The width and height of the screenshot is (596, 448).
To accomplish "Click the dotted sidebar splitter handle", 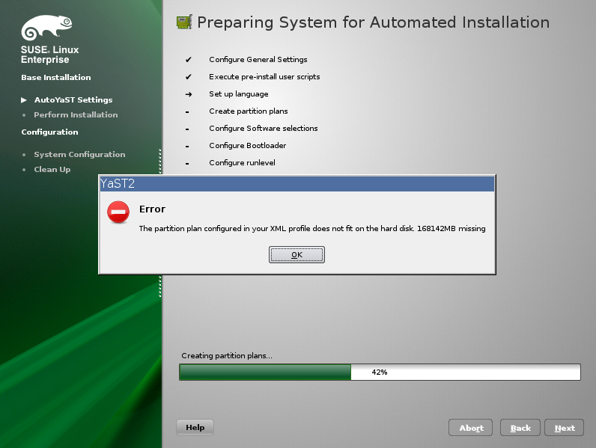I will click(160, 223).
